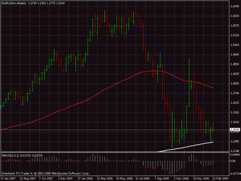
Task: Click the 1.3265 price axis label
Action: click(235, 112)
